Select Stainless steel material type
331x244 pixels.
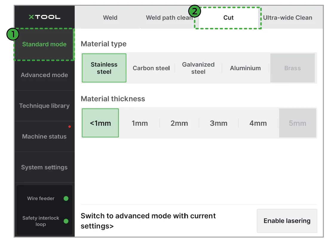(x=104, y=68)
